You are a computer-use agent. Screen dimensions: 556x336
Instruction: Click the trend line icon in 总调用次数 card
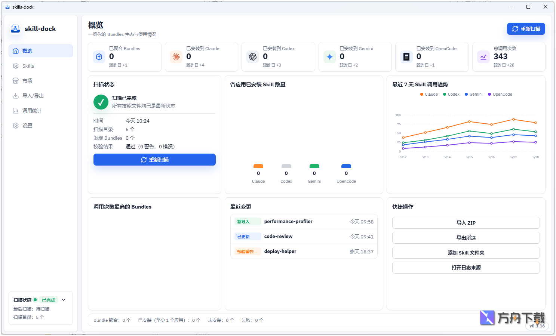click(483, 57)
